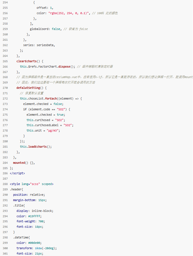Click the comment on line 269
This screenshot has height=256, width=193.
[56, 82]
